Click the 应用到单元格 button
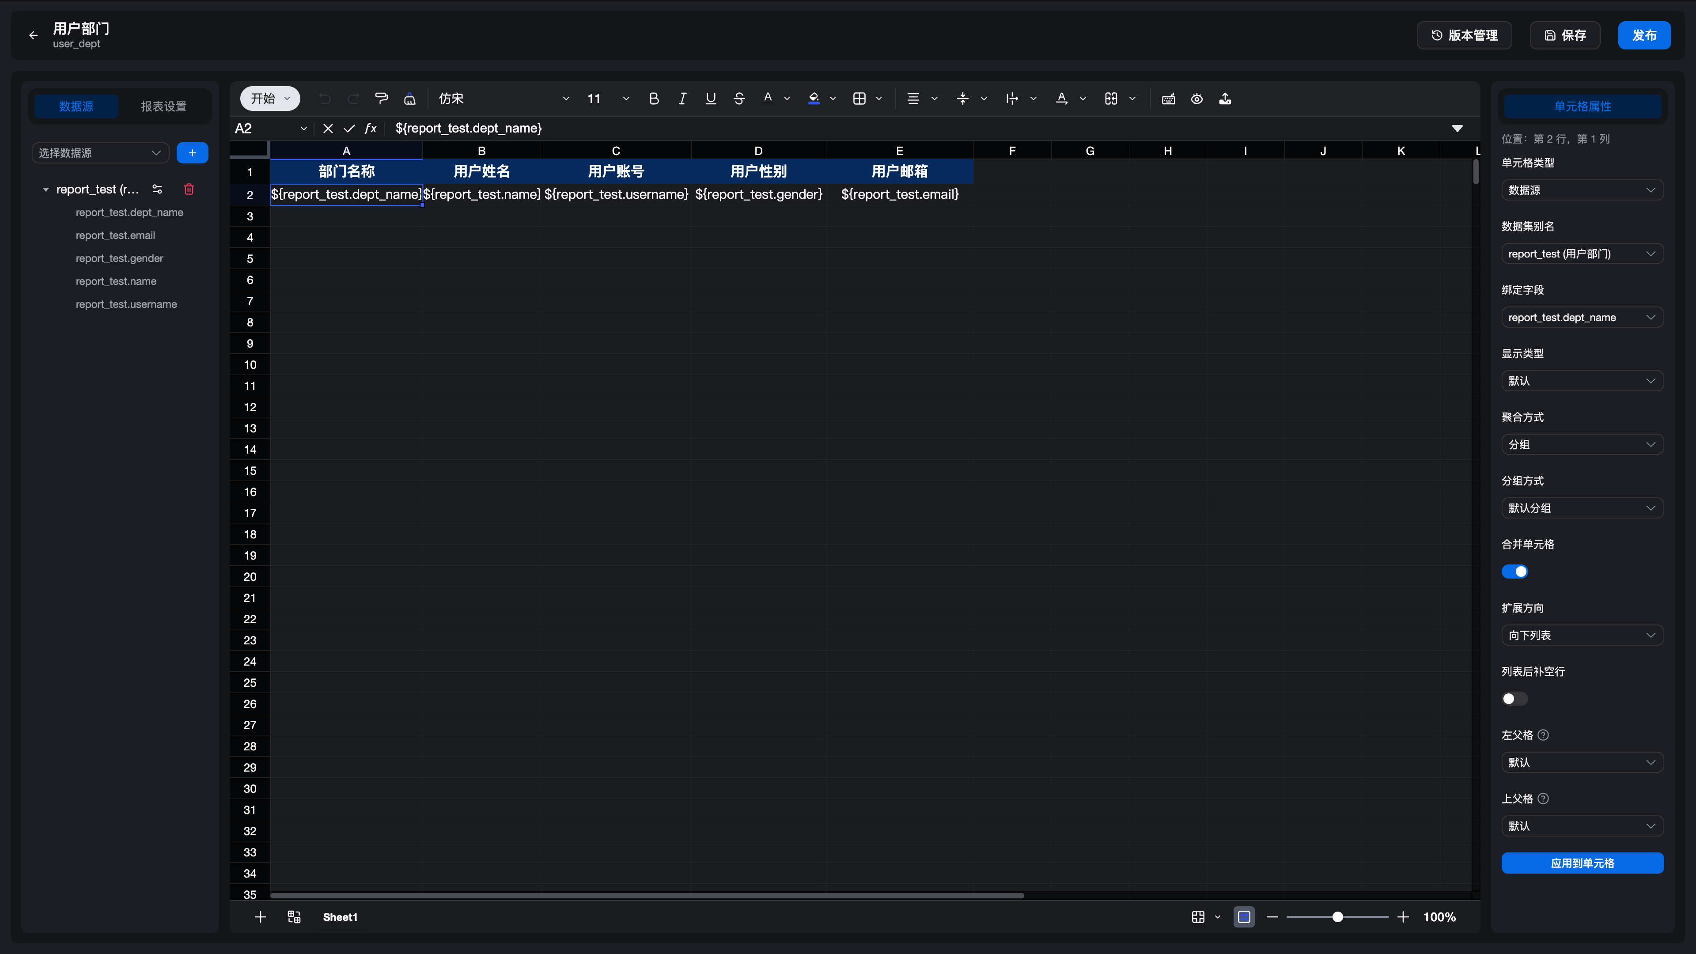The image size is (1696, 954). pyautogui.click(x=1582, y=863)
